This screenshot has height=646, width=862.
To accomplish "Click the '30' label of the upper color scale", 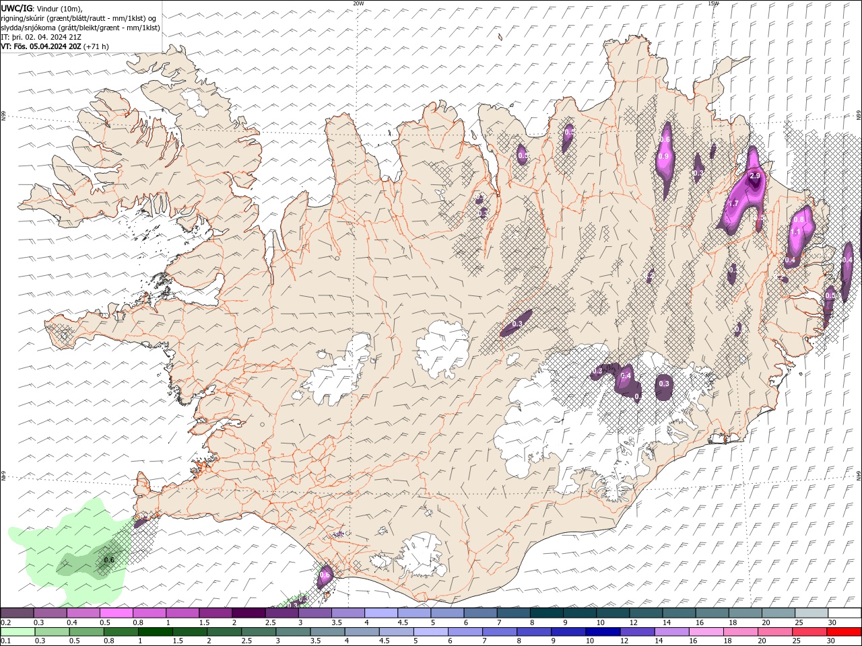I will pyautogui.click(x=832, y=622).
